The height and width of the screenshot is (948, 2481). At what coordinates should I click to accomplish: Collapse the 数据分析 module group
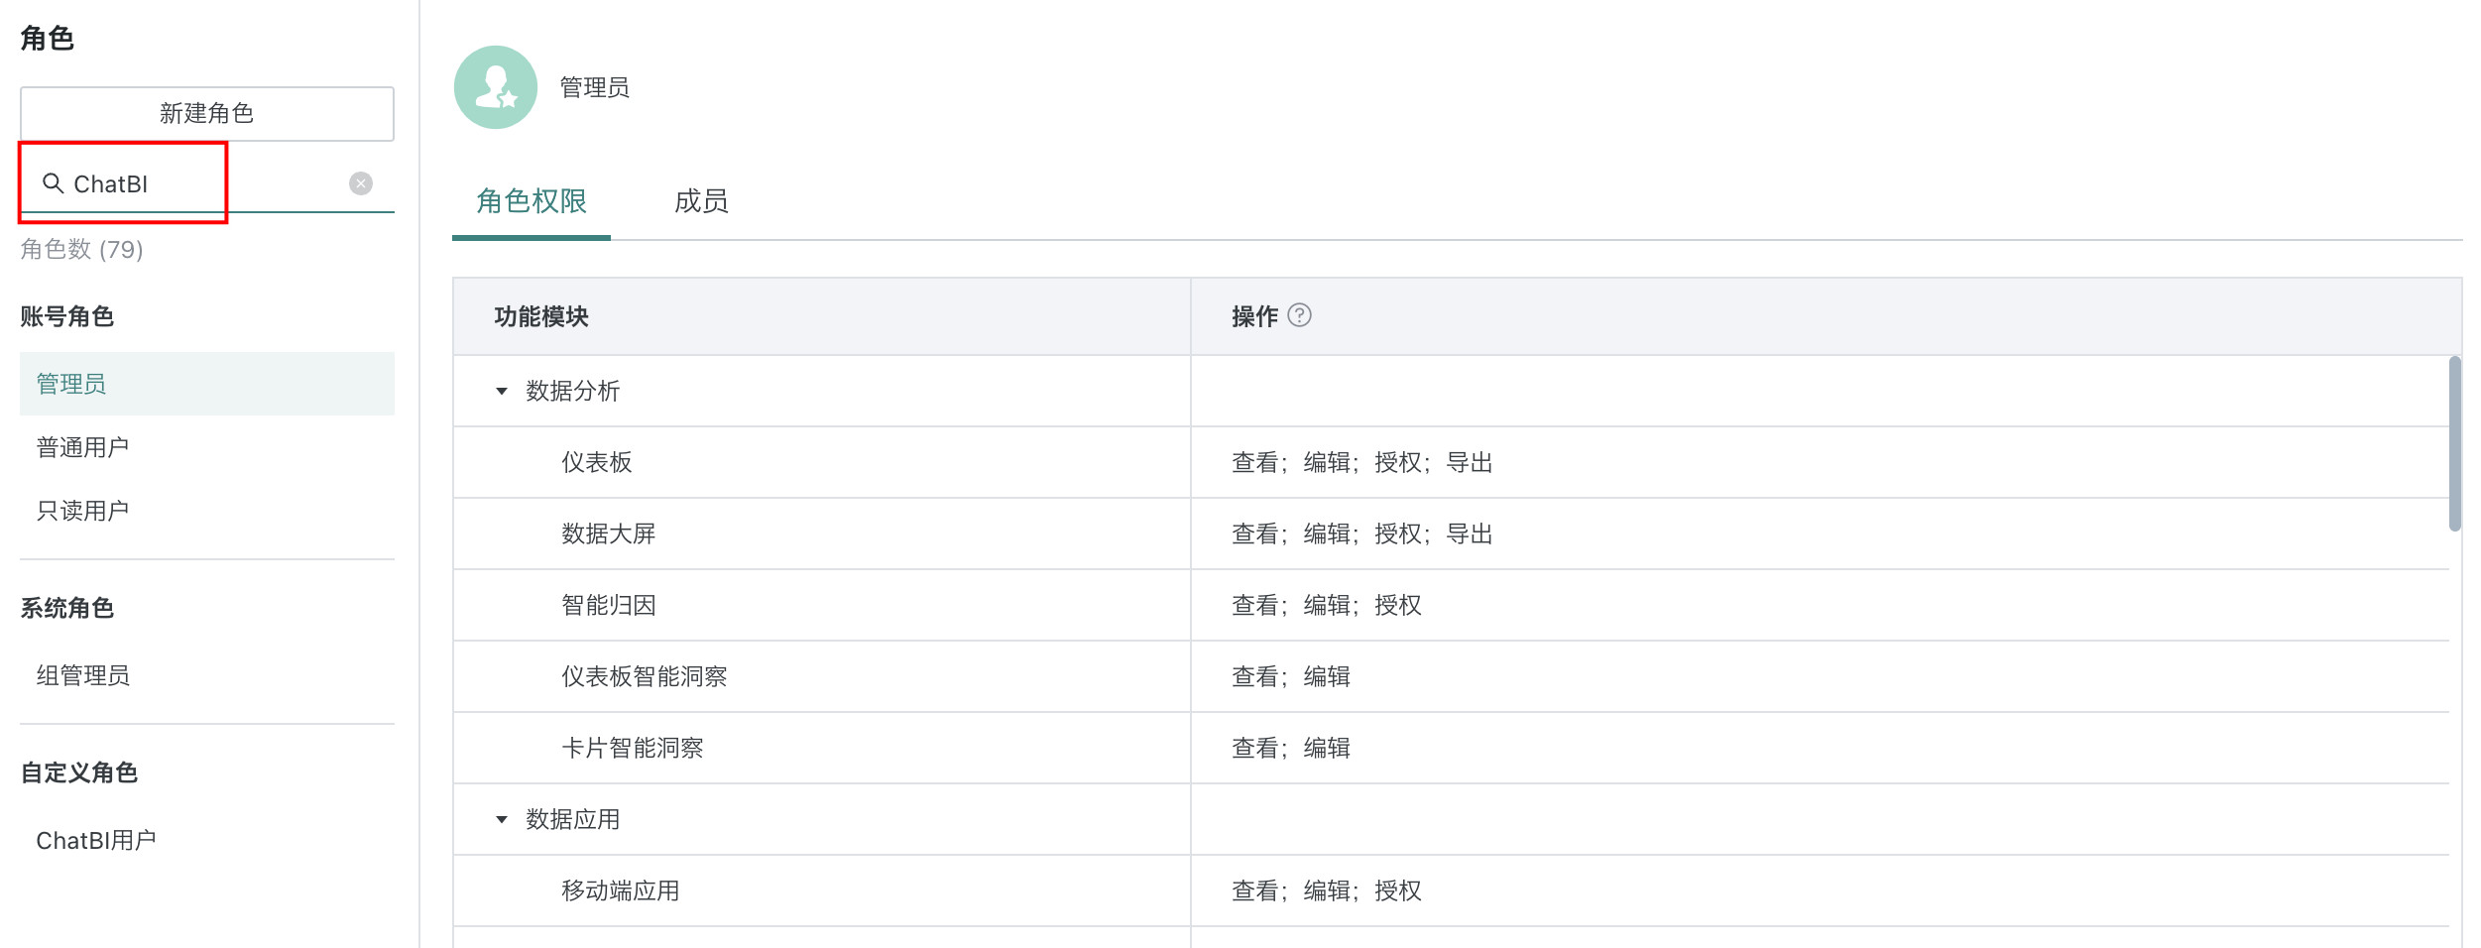click(x=502, y=392)
